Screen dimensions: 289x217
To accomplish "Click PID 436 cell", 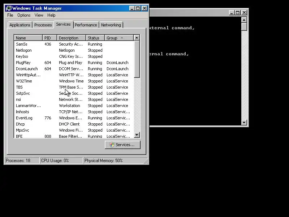I will point(48,44).
